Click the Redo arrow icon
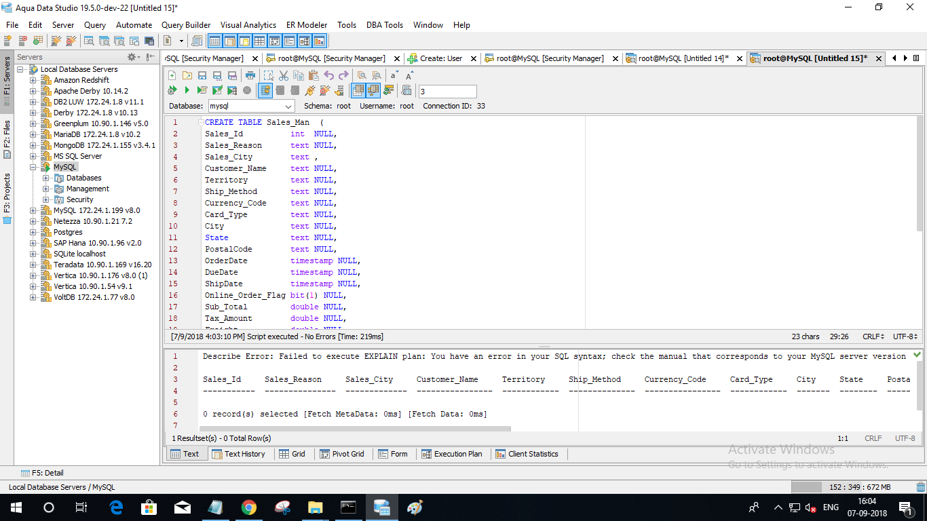 (343, 75)
